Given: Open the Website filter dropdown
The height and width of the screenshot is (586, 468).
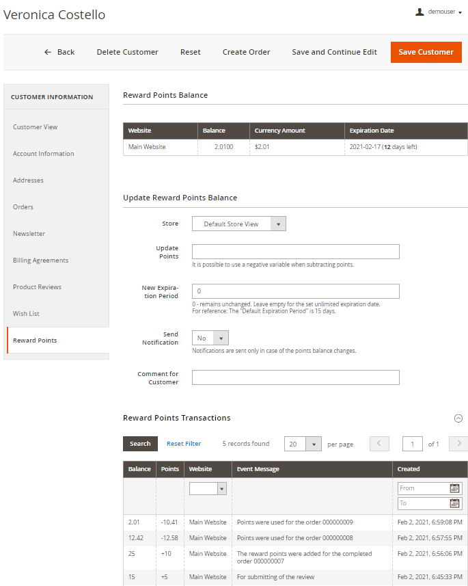Looking at the screenshot, I should coord(208,488).
